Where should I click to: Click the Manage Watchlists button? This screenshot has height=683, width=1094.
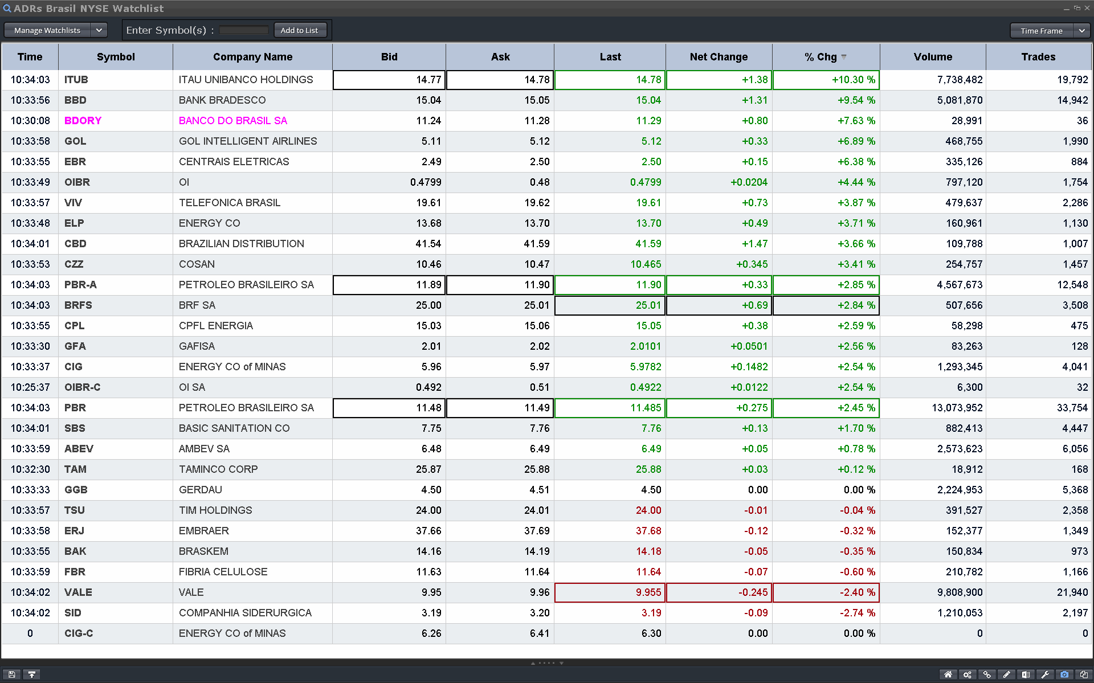coord(47,30)
